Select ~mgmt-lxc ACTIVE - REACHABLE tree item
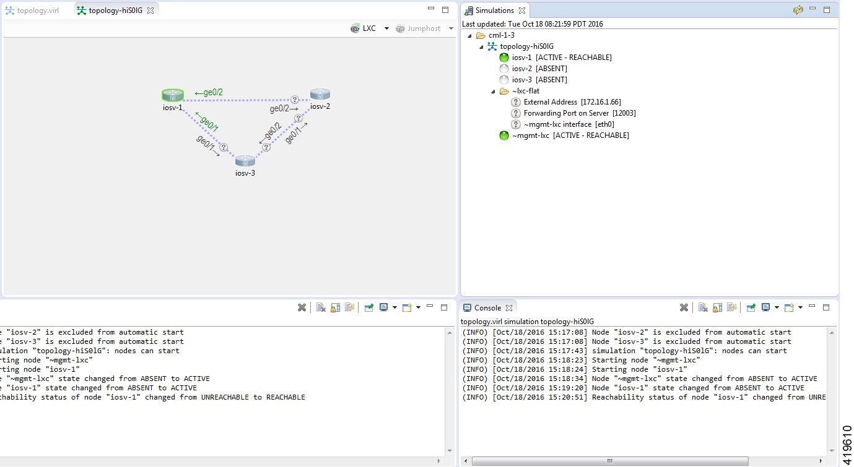The height and width of the screenshot is (467, 854). tap(570, 135)
